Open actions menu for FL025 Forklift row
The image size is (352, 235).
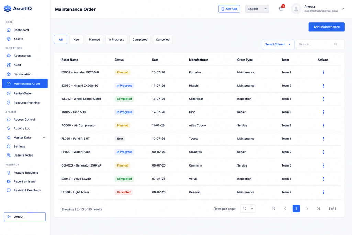(323, 139)
